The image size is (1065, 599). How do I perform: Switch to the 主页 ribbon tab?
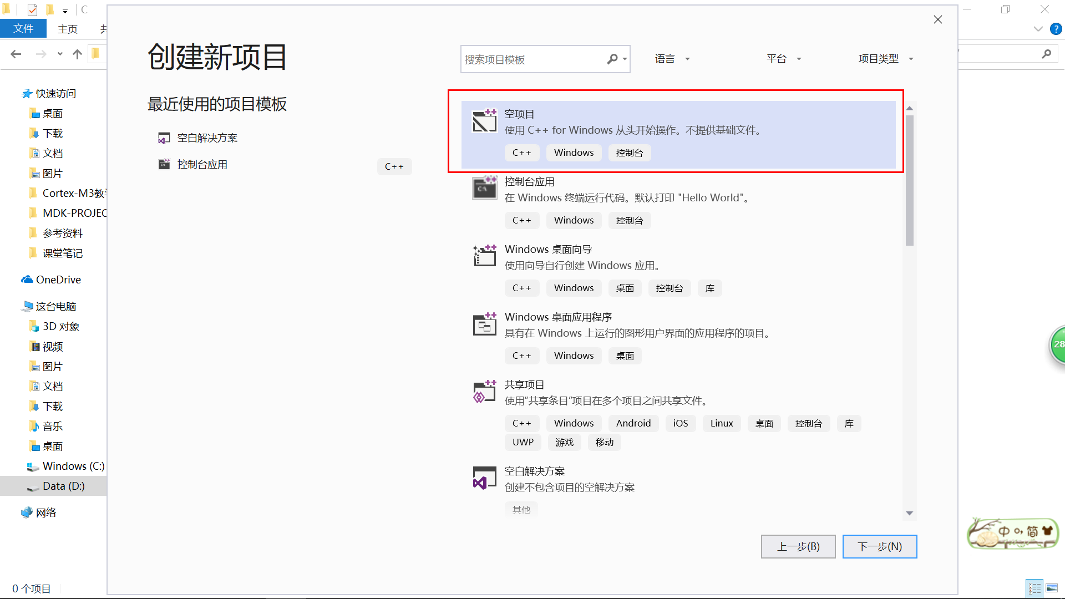point(68,29)
